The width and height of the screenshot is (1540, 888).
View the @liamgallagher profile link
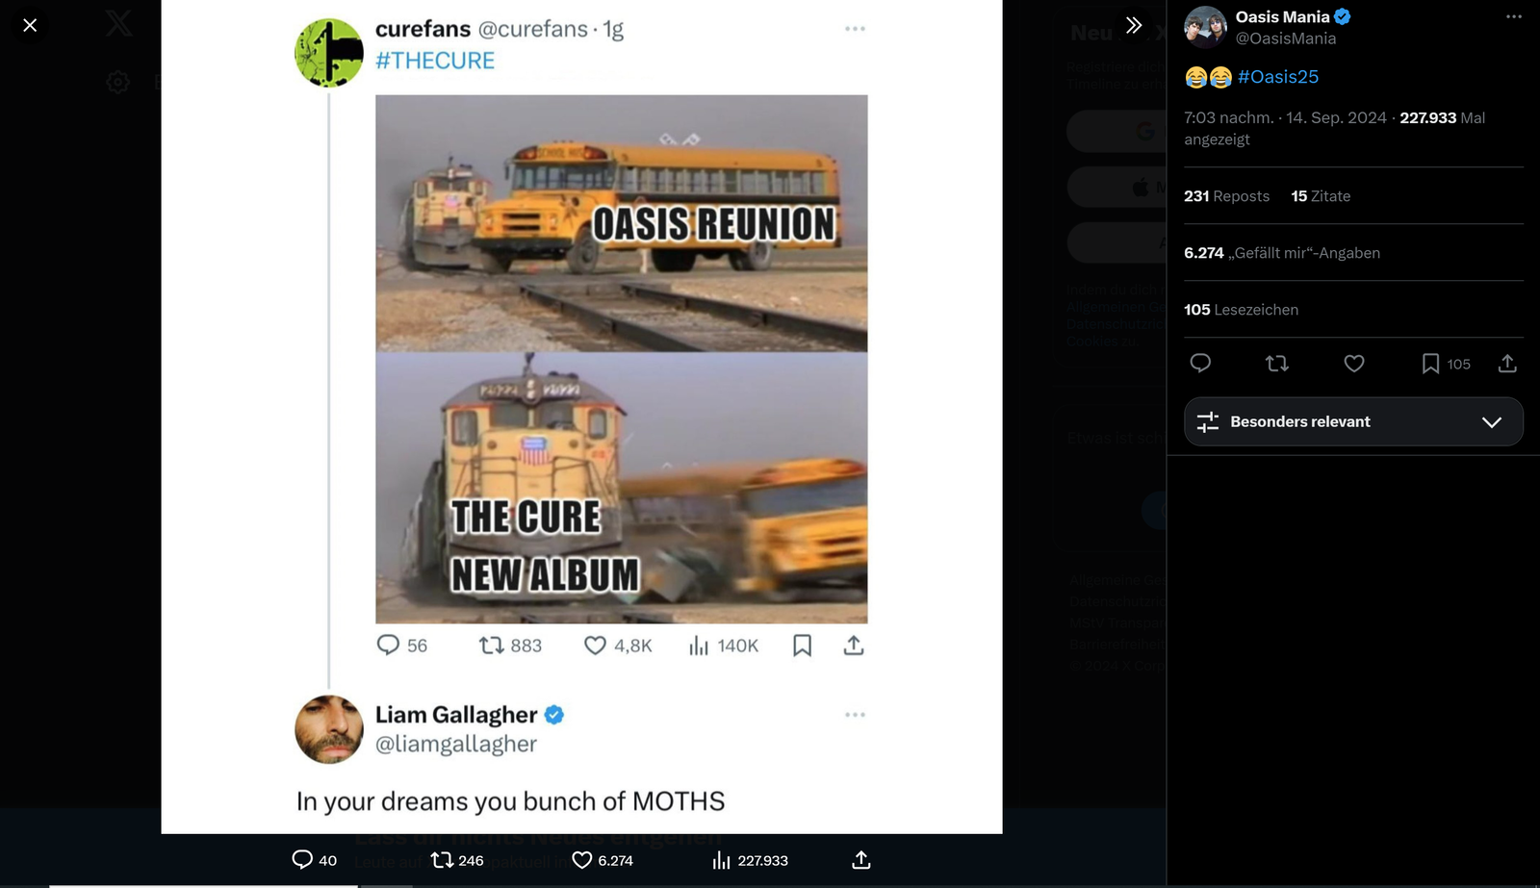(x=457, y=743)
